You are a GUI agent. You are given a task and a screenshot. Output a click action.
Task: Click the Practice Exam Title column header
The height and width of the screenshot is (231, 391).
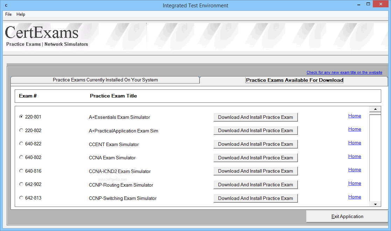coord(113,96)
